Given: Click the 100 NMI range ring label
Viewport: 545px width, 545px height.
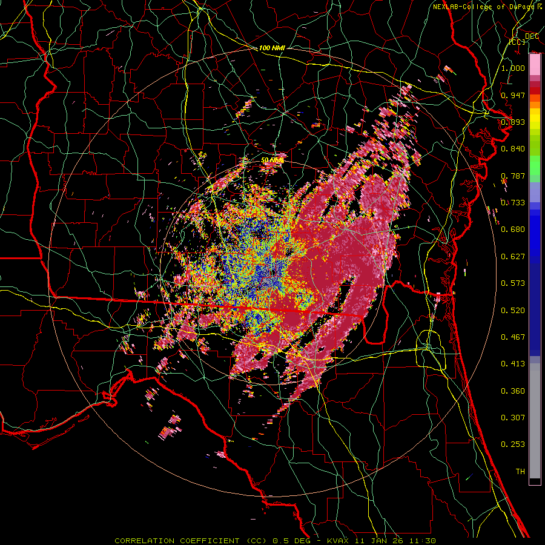Looking at the screenshot, I should (x=272, y=48).
